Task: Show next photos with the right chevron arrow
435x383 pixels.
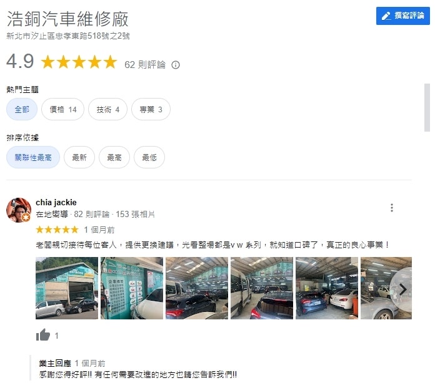Action: click(402, 289)
